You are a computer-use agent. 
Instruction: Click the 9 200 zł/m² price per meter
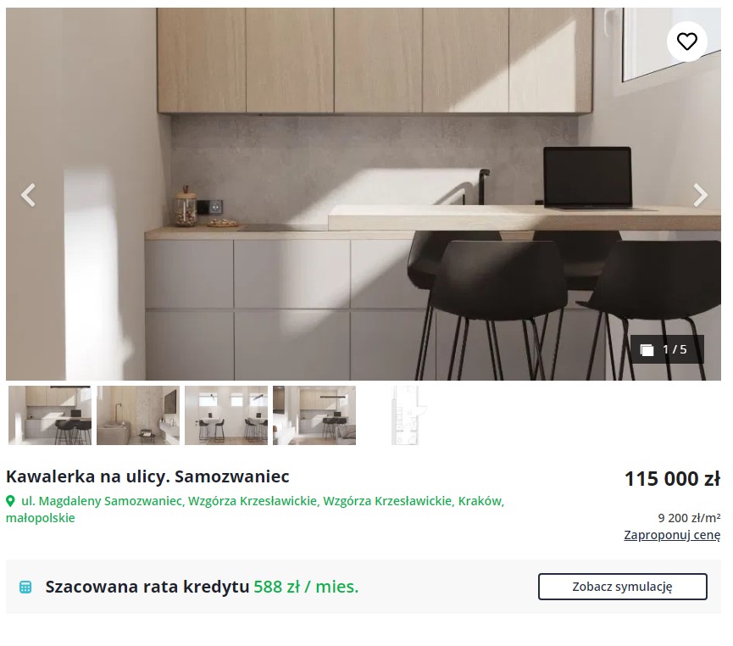pos(689,518)
